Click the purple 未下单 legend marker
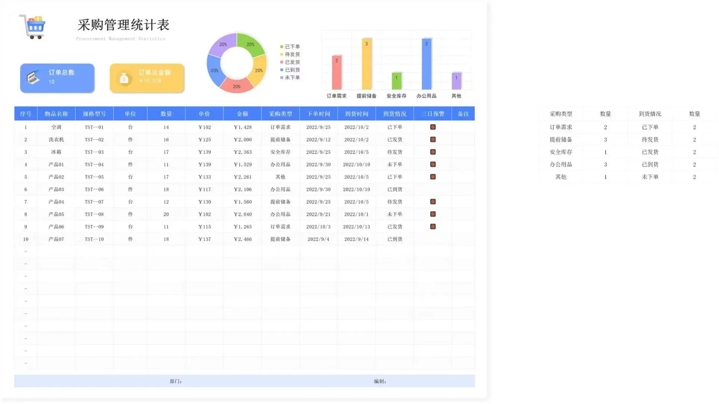Screen dimensions: 719x404 (282, 77)
